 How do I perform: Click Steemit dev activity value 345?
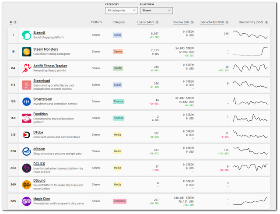coord(226,34)
